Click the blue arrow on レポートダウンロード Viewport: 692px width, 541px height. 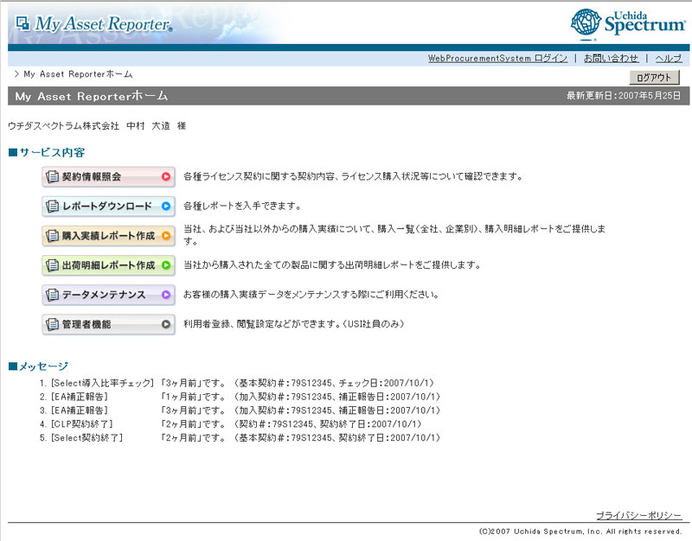tap(166, 206)
